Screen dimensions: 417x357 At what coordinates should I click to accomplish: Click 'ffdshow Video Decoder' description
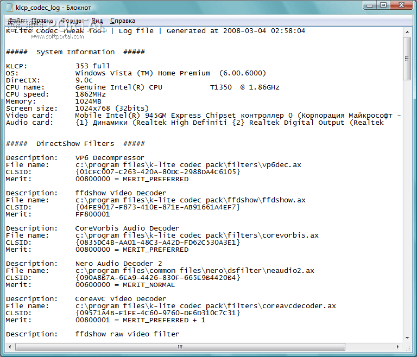click(x=121, y=193)
